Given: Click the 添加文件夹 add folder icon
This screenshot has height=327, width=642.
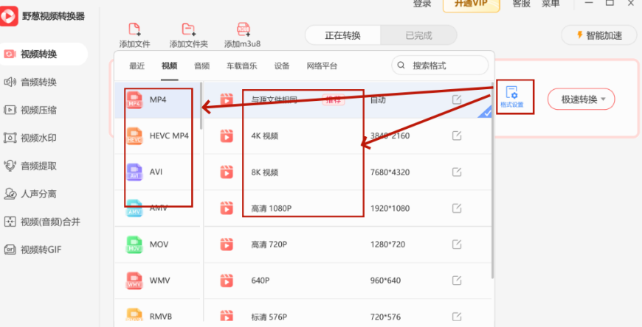Looking at the screenshot, I should [189, 29].
